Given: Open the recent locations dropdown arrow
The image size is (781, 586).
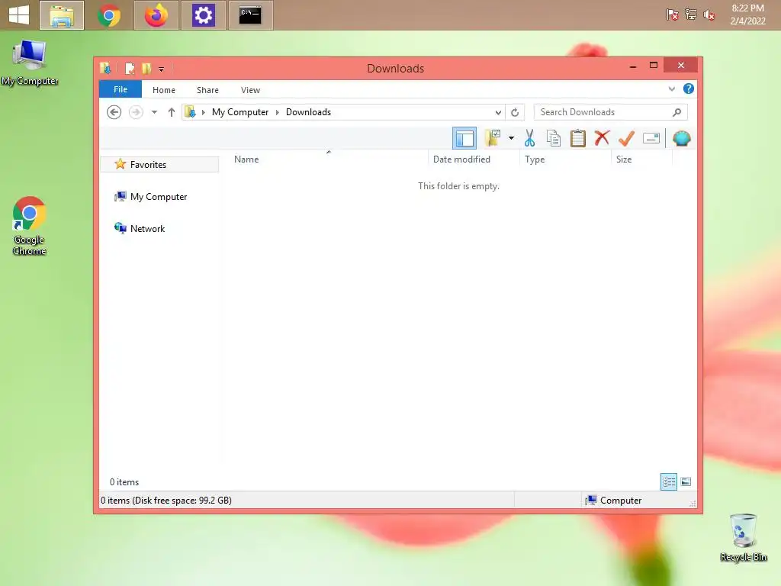Looking at the screenshot, I should [154, 112].
